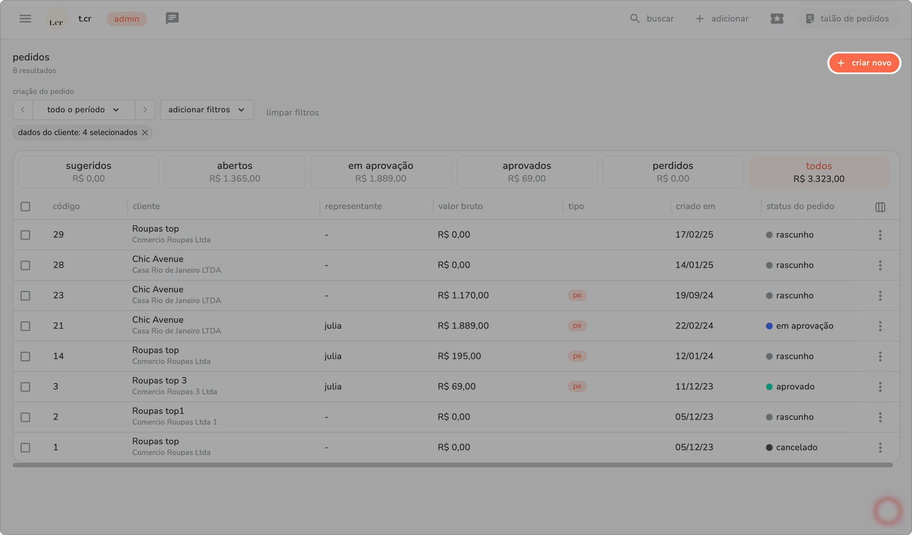
Task: Open the hamburger menu
Action: click(25, 19)
